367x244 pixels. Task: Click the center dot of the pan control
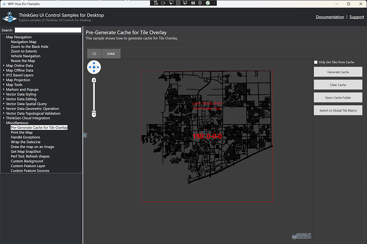[x=94, y=67]
